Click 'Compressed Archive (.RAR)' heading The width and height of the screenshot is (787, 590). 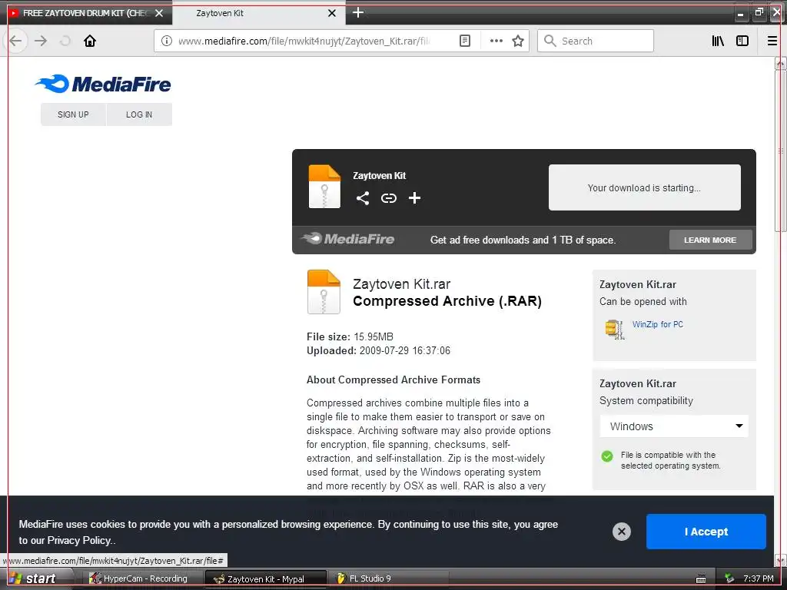coord(447,301)
